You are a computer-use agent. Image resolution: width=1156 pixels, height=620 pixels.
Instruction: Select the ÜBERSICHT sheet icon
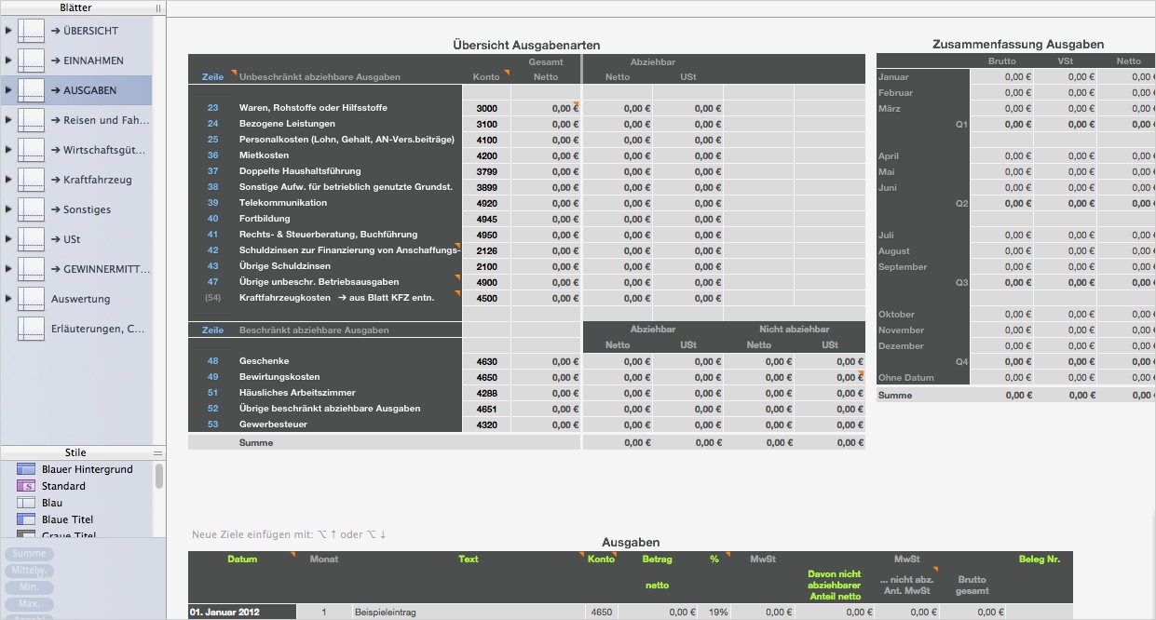tap(31, 31)
